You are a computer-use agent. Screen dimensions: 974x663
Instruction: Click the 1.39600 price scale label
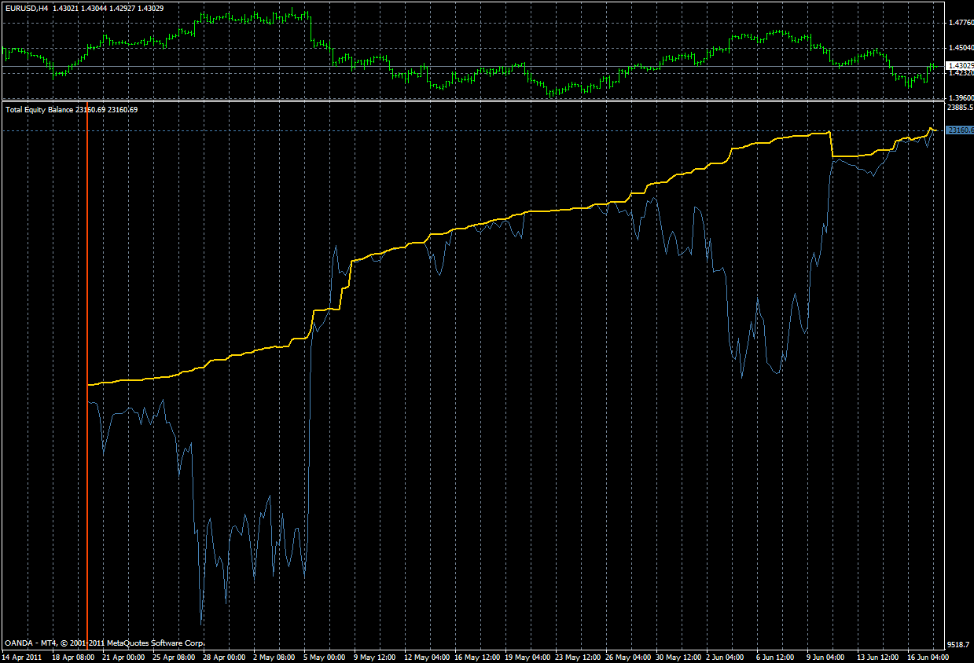961,98
